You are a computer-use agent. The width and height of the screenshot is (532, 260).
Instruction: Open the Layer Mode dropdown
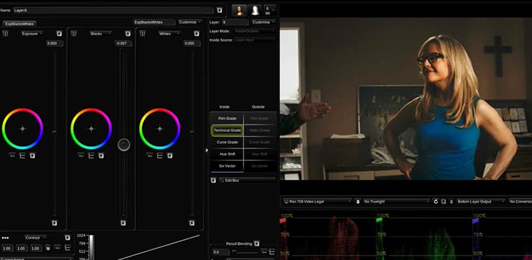click(x=255, y=31)
